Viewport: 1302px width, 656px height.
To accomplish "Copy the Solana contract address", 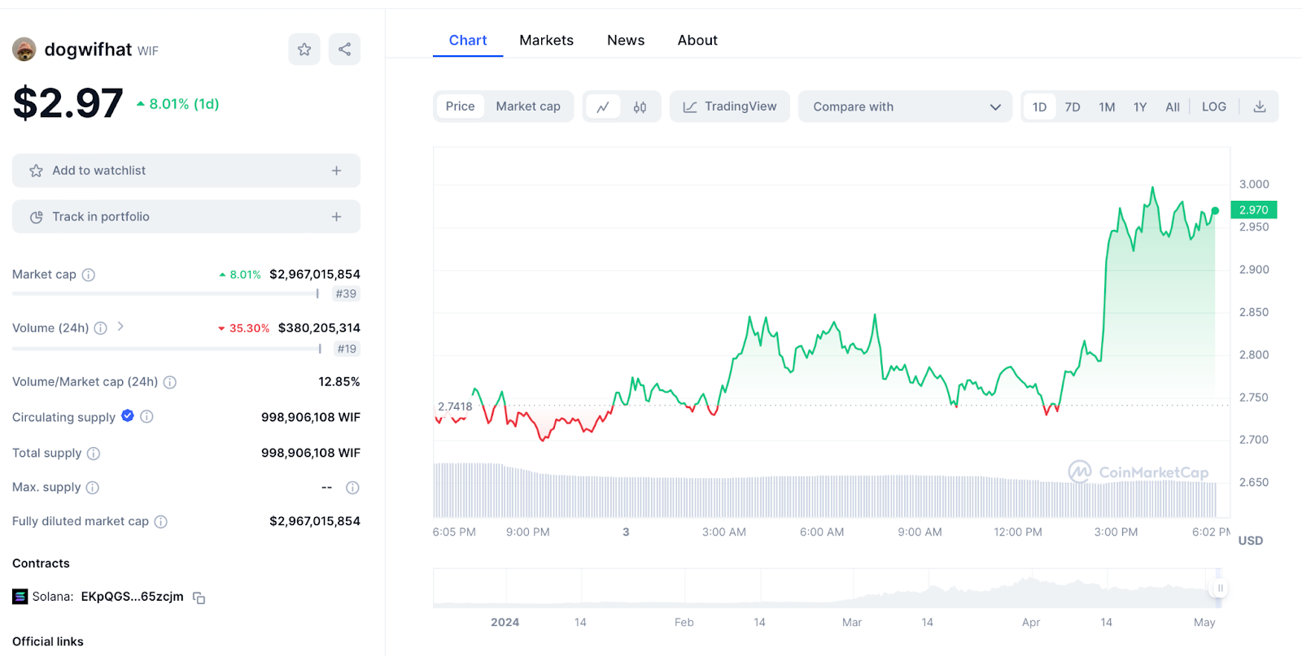I will [199, 597].
